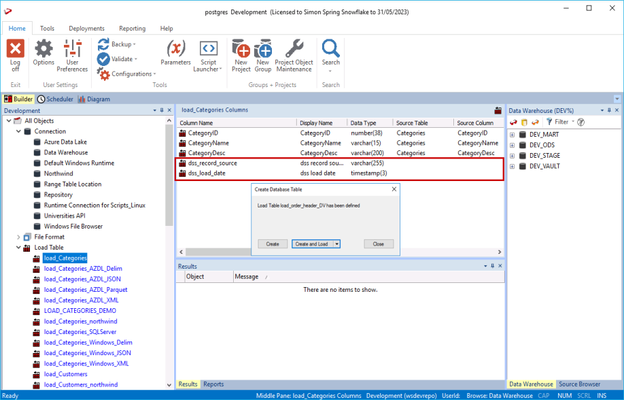Switch to the Source Browser tab
This screenshot has height=400, width=624.
[x=579, y=384]
